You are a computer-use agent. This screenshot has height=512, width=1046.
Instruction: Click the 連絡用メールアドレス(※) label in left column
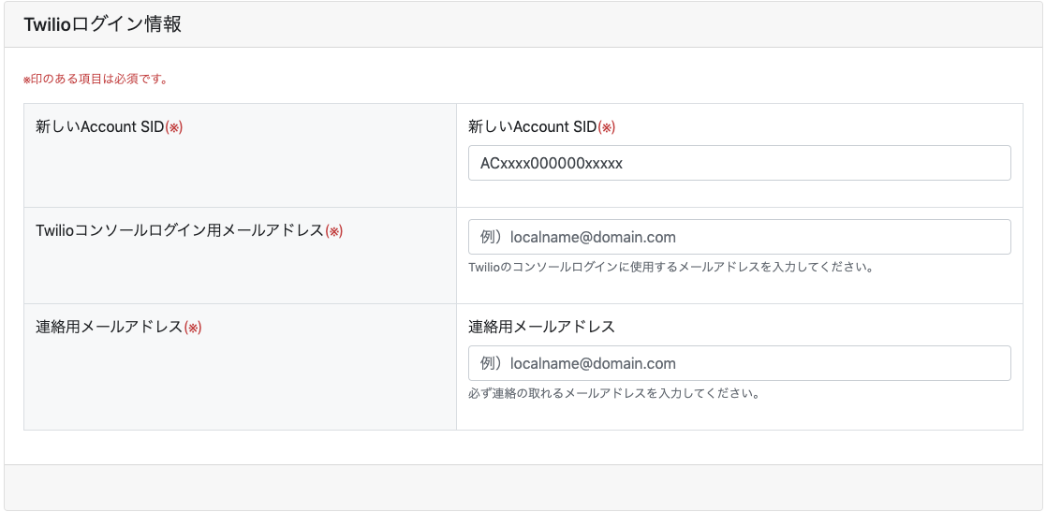click(118, 327)
